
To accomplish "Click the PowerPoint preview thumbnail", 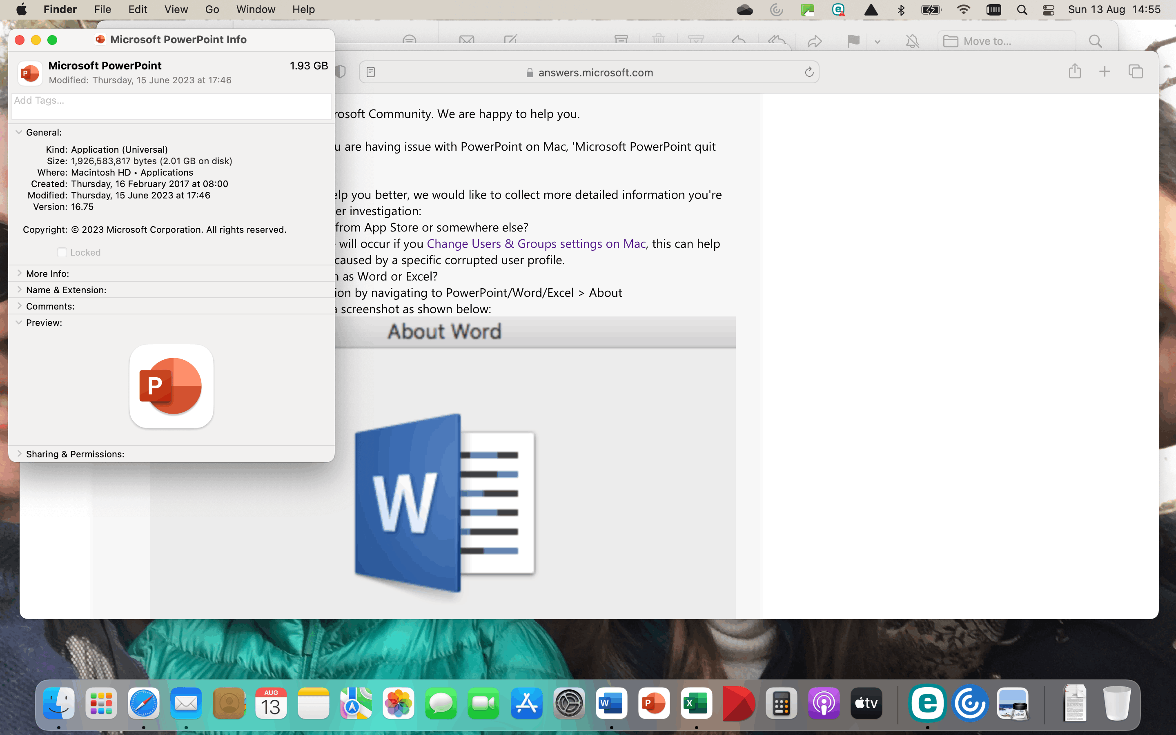I will (171, 386).
